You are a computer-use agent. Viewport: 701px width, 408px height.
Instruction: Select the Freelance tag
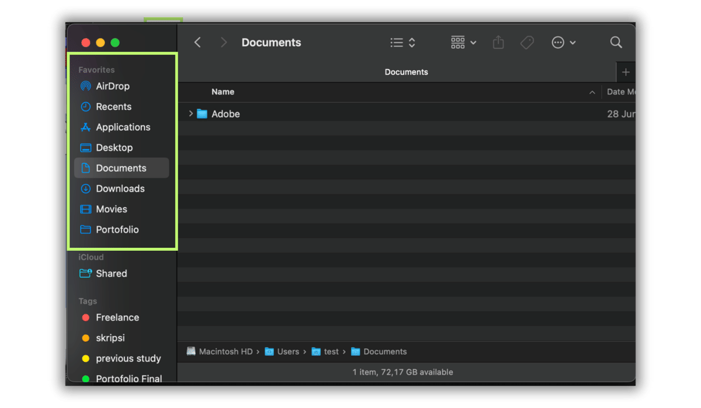pos(117,317)
